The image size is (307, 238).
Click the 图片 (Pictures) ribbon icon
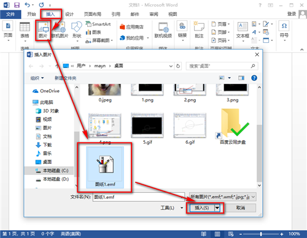(43, 30)
